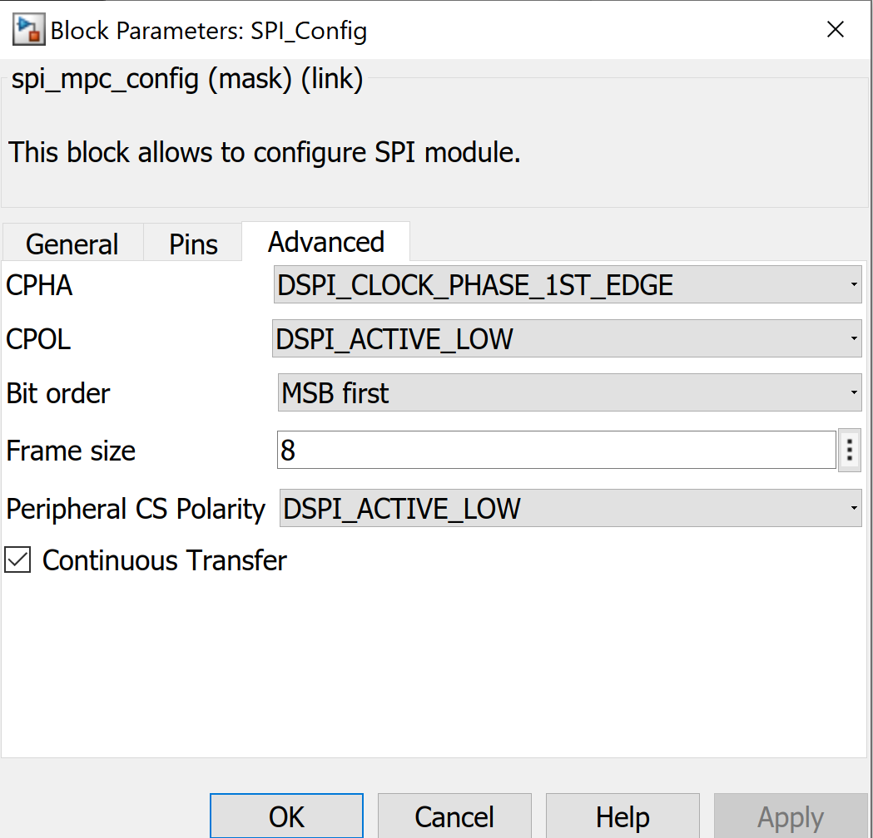Click the CPHA dropdown arrow icon
873x838 pixels.
[x=855, y=284]
